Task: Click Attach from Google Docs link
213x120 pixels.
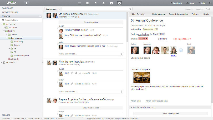Action: [157, 101]
